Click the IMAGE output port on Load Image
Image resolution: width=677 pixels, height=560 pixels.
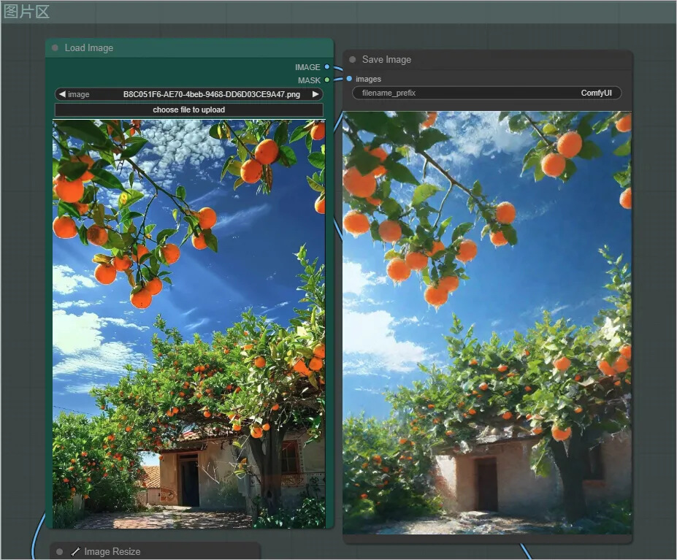point(327,67)
